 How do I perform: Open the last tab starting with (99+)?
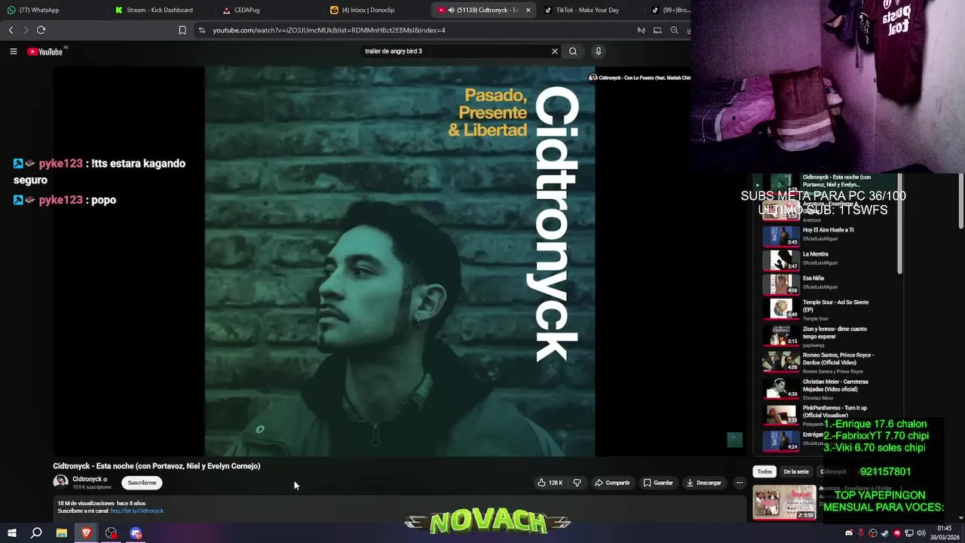(669, 10)
